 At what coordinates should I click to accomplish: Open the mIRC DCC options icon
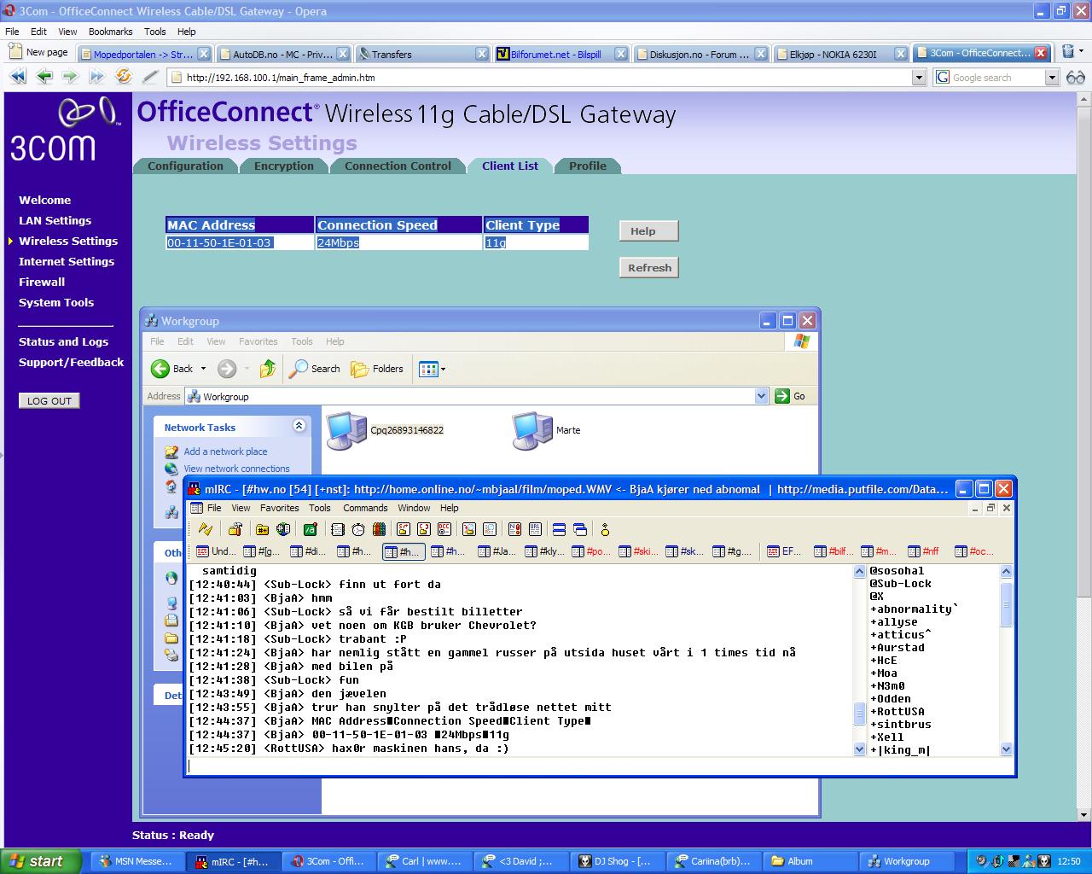pyautogui.click(x=444, y=530)
